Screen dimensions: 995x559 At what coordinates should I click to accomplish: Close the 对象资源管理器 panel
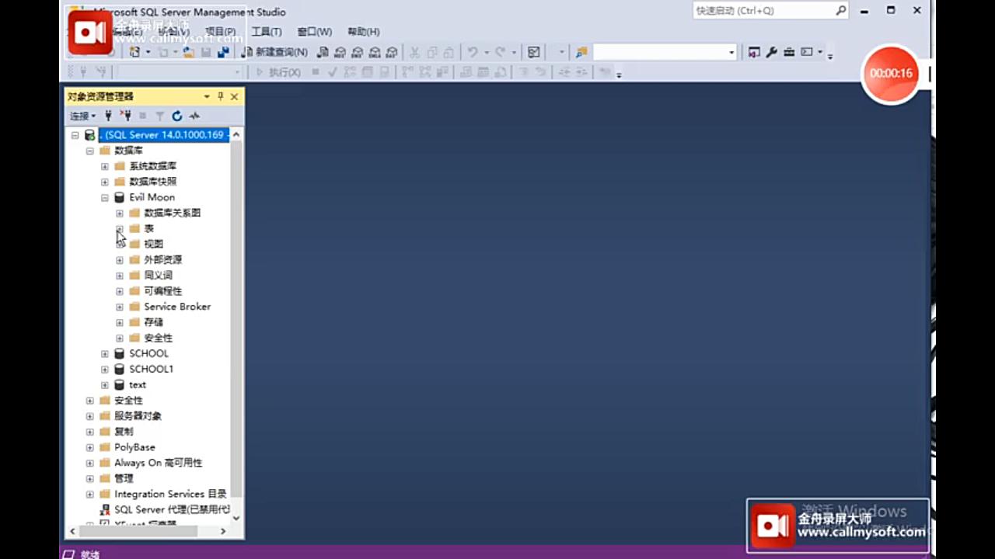(x=234, y=96)
